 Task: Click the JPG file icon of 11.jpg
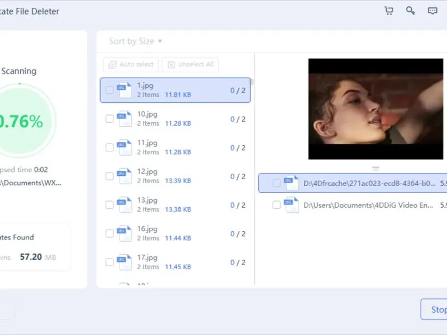(x=125, y=147)
